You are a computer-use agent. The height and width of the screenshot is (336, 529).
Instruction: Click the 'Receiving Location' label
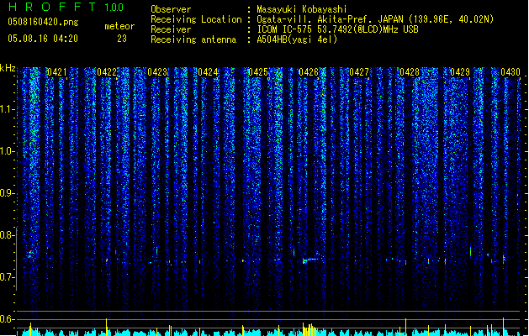[x=196, y=19]
